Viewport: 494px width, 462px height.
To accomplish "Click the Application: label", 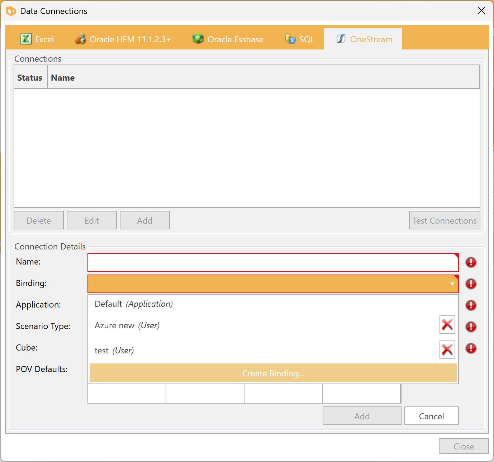I will (x=38, y=305).
